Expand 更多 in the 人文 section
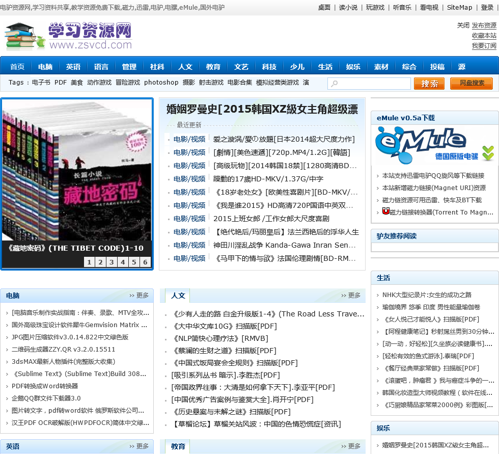This screenshot has height=454, width=499. point(351,296)
